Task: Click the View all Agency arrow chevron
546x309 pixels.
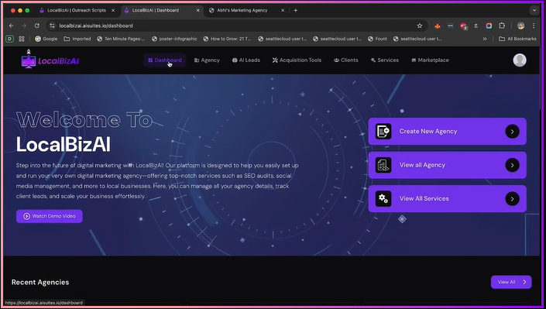Action: pyautogui.click(x=512, y=165)
